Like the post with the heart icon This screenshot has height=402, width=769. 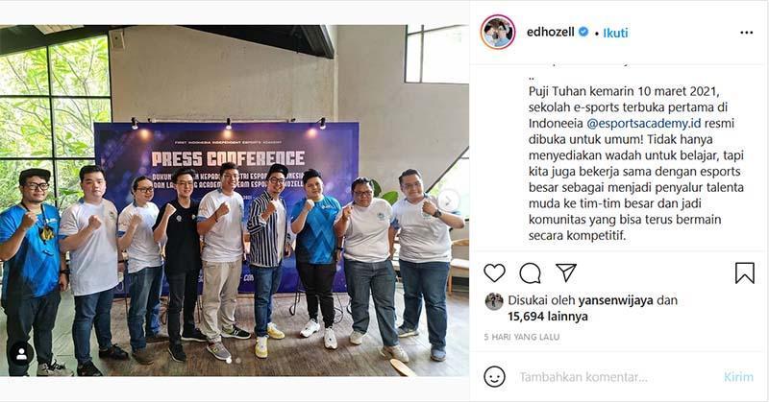pyautogui.click(x=494, y=273)
